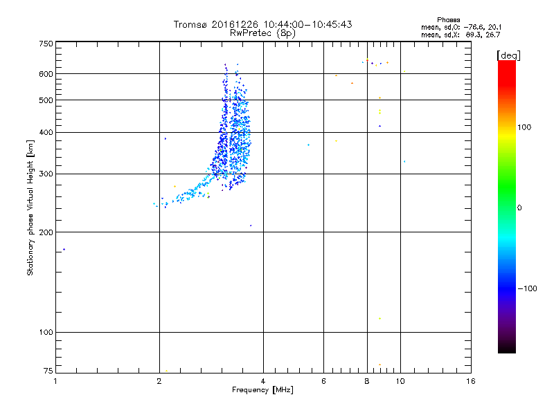This screenshot has height=415, width=554.
Task: Click the colorbar '0' tick label
Action: point(519,208)
